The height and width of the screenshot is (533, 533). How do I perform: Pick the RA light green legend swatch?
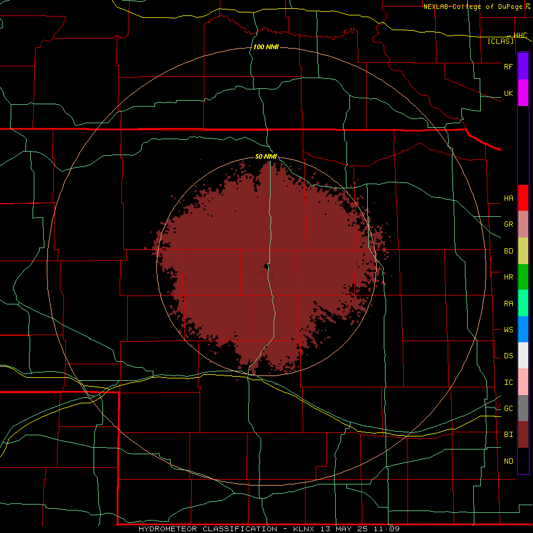[x=523, y=303]
